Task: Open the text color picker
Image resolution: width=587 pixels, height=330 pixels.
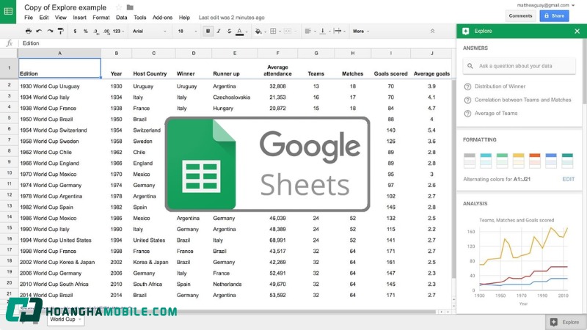Action: pyautogui.click(x=240, y=32)
